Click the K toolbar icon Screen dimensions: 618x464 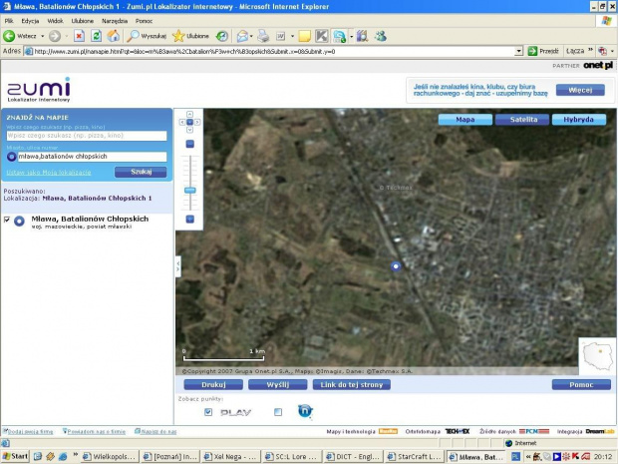point(322,36)
